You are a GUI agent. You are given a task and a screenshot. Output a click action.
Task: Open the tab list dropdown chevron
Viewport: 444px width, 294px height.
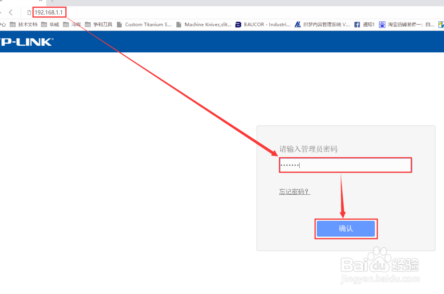tap(2, 12)
